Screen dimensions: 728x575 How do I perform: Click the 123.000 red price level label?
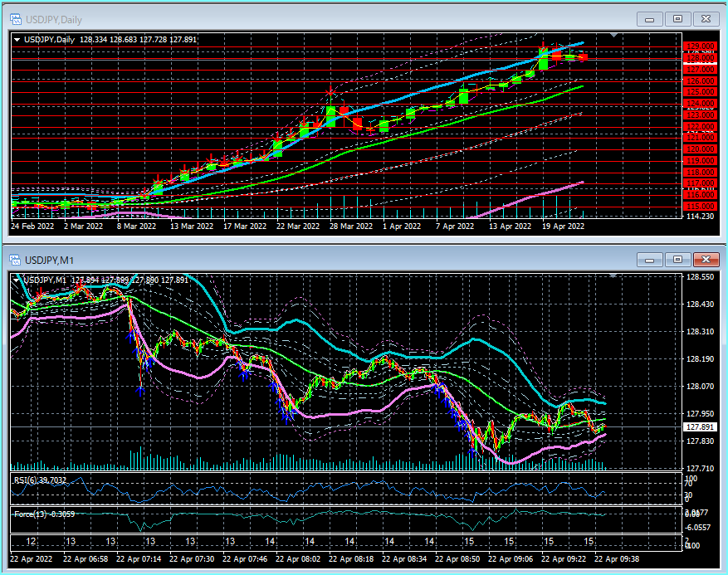pos(701,115)
